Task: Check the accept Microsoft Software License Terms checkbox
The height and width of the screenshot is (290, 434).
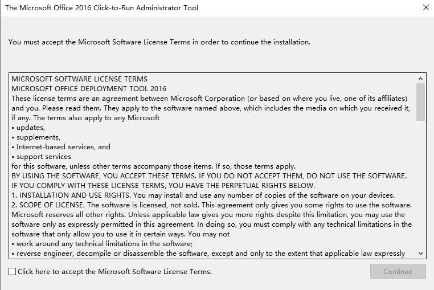Action: click(13, 272)
